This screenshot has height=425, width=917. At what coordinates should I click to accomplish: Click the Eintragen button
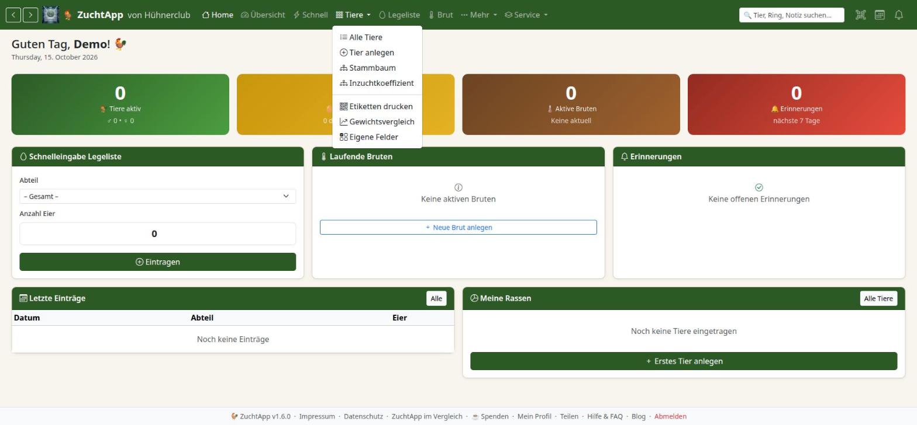click(157, 262)
